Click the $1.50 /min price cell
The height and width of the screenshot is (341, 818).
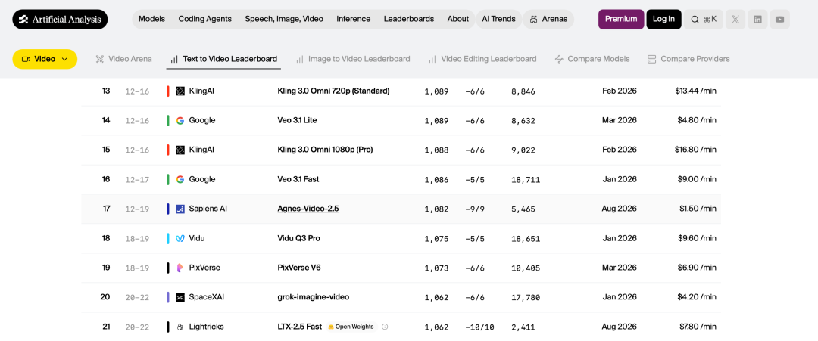(698, 209)
